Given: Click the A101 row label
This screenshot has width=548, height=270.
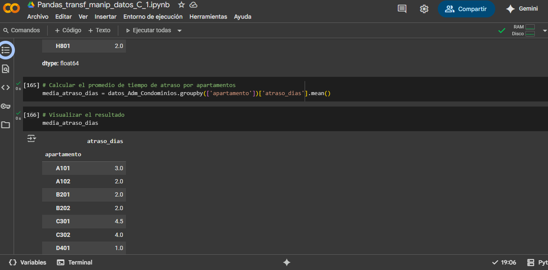Looking at the screenshot, I should pos(63,168).
